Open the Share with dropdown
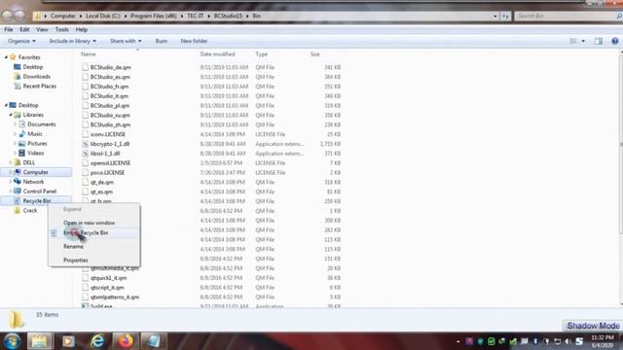Screen dimensions: 623x350 point(126,41)
